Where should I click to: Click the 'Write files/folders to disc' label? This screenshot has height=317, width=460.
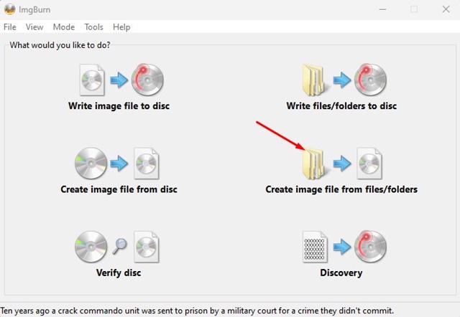point(341,105)
